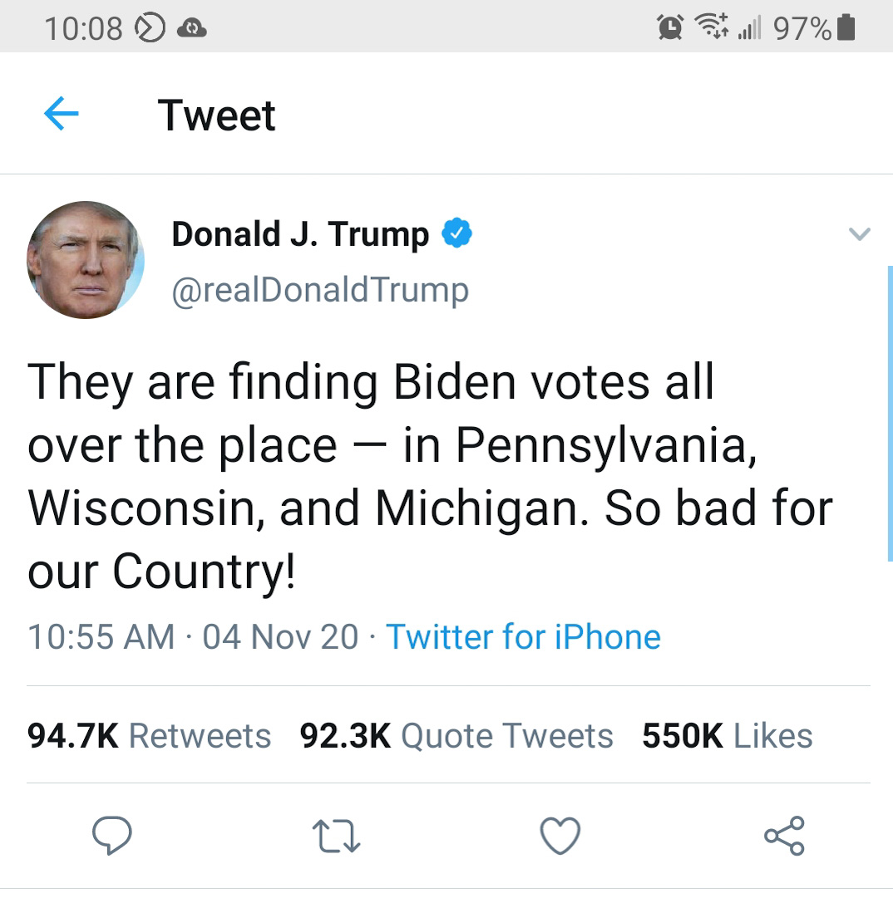This screenshot has height=898, width=893.
Task: View the 550K Likes list
Action: [x=728, y=735]
